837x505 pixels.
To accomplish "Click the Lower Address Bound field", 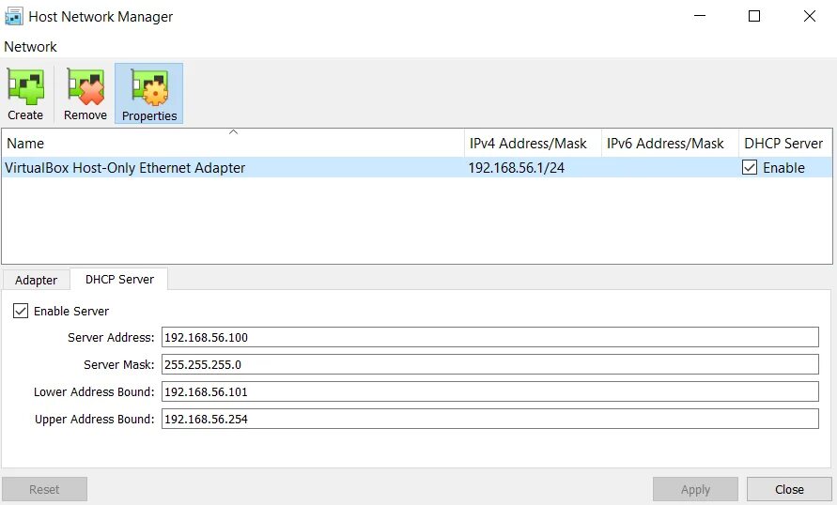I will tap(490, 391).
